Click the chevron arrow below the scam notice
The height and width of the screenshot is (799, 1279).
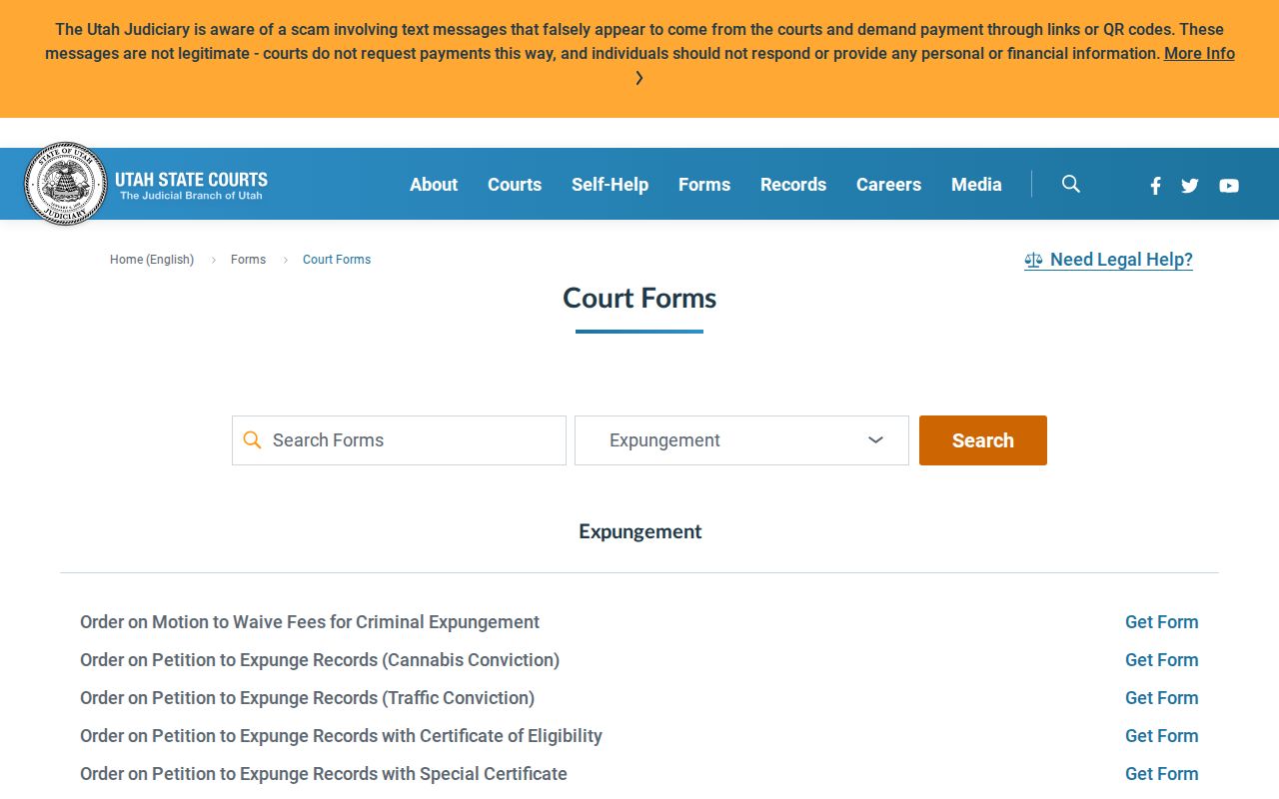[x=639, y=78]
